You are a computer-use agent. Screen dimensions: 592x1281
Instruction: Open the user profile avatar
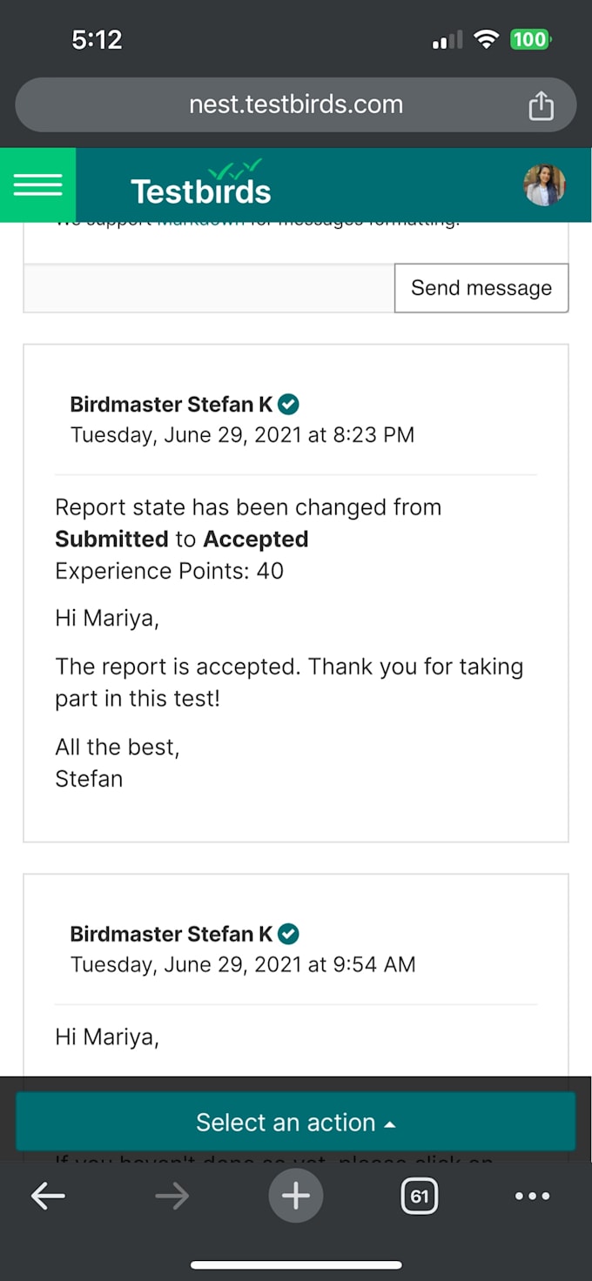(544, 184)
